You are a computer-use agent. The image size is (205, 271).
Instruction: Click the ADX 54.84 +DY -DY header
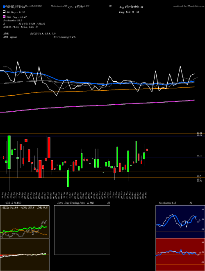25,207
